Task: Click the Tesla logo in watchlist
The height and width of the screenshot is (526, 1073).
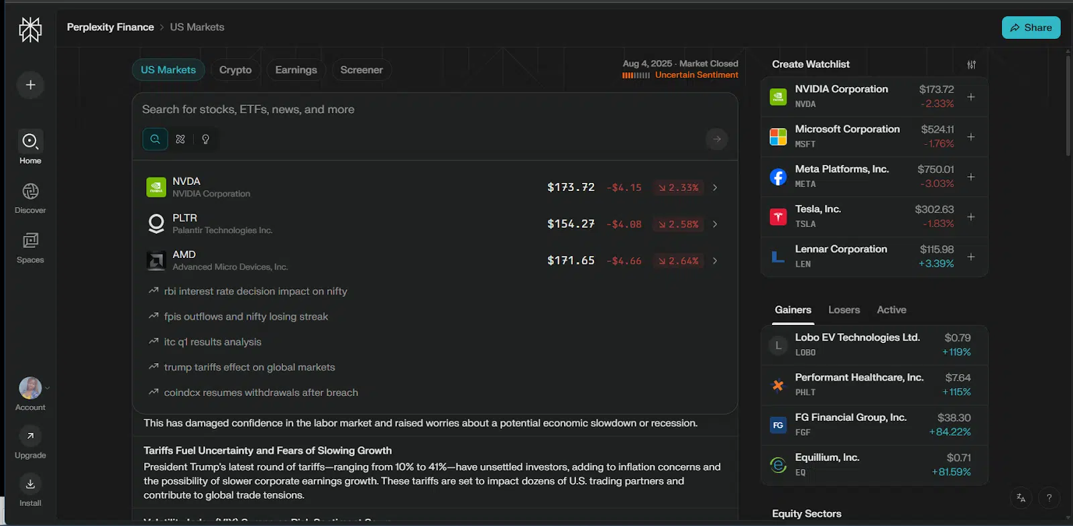Action: click(778, 216)
